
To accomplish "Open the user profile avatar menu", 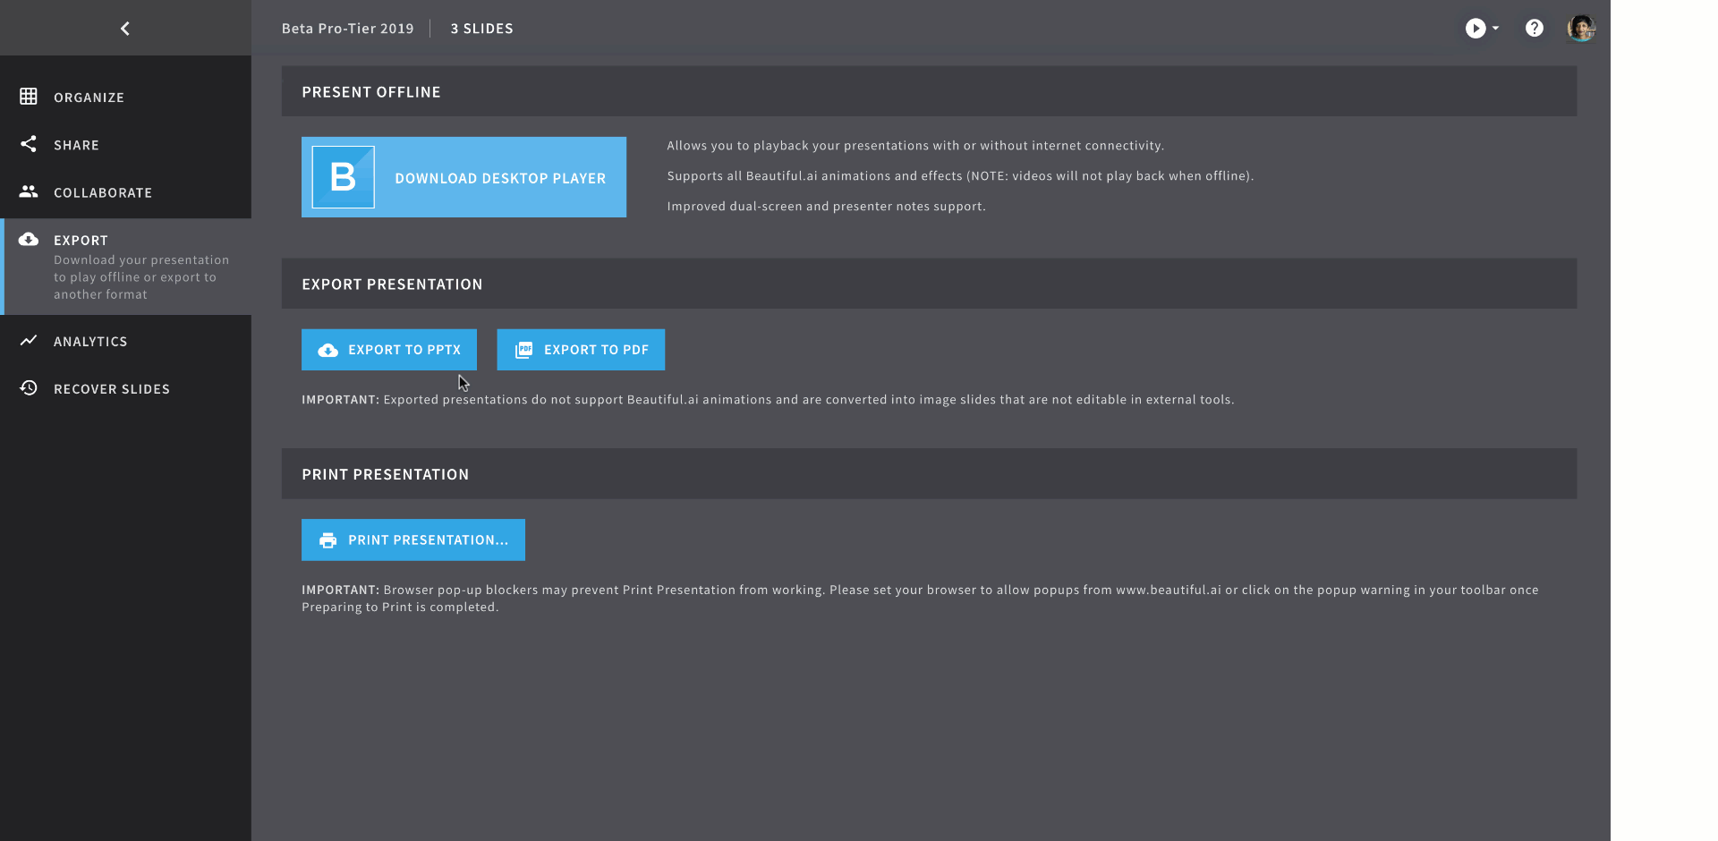I will (x=1580, y=29).
